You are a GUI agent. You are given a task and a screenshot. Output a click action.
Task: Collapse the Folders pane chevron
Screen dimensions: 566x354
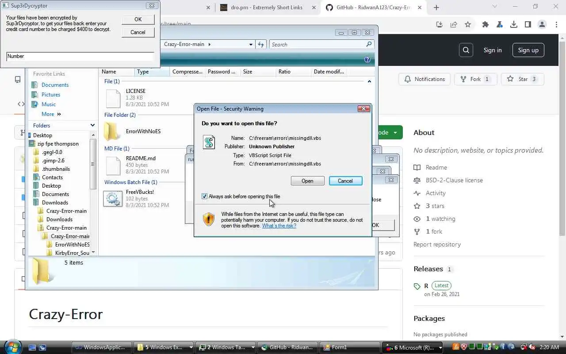(x=92, y=126)
